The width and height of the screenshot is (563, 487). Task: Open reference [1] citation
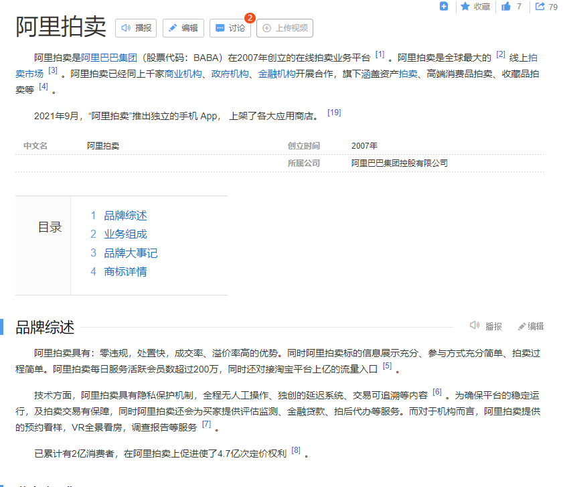pos(380,55)
